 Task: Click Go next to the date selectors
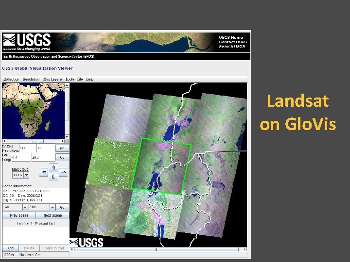(x=62, y=208)
